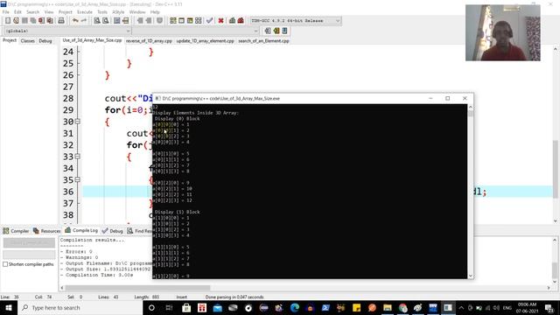Open Task View on the taskbar

click(169, 307)
